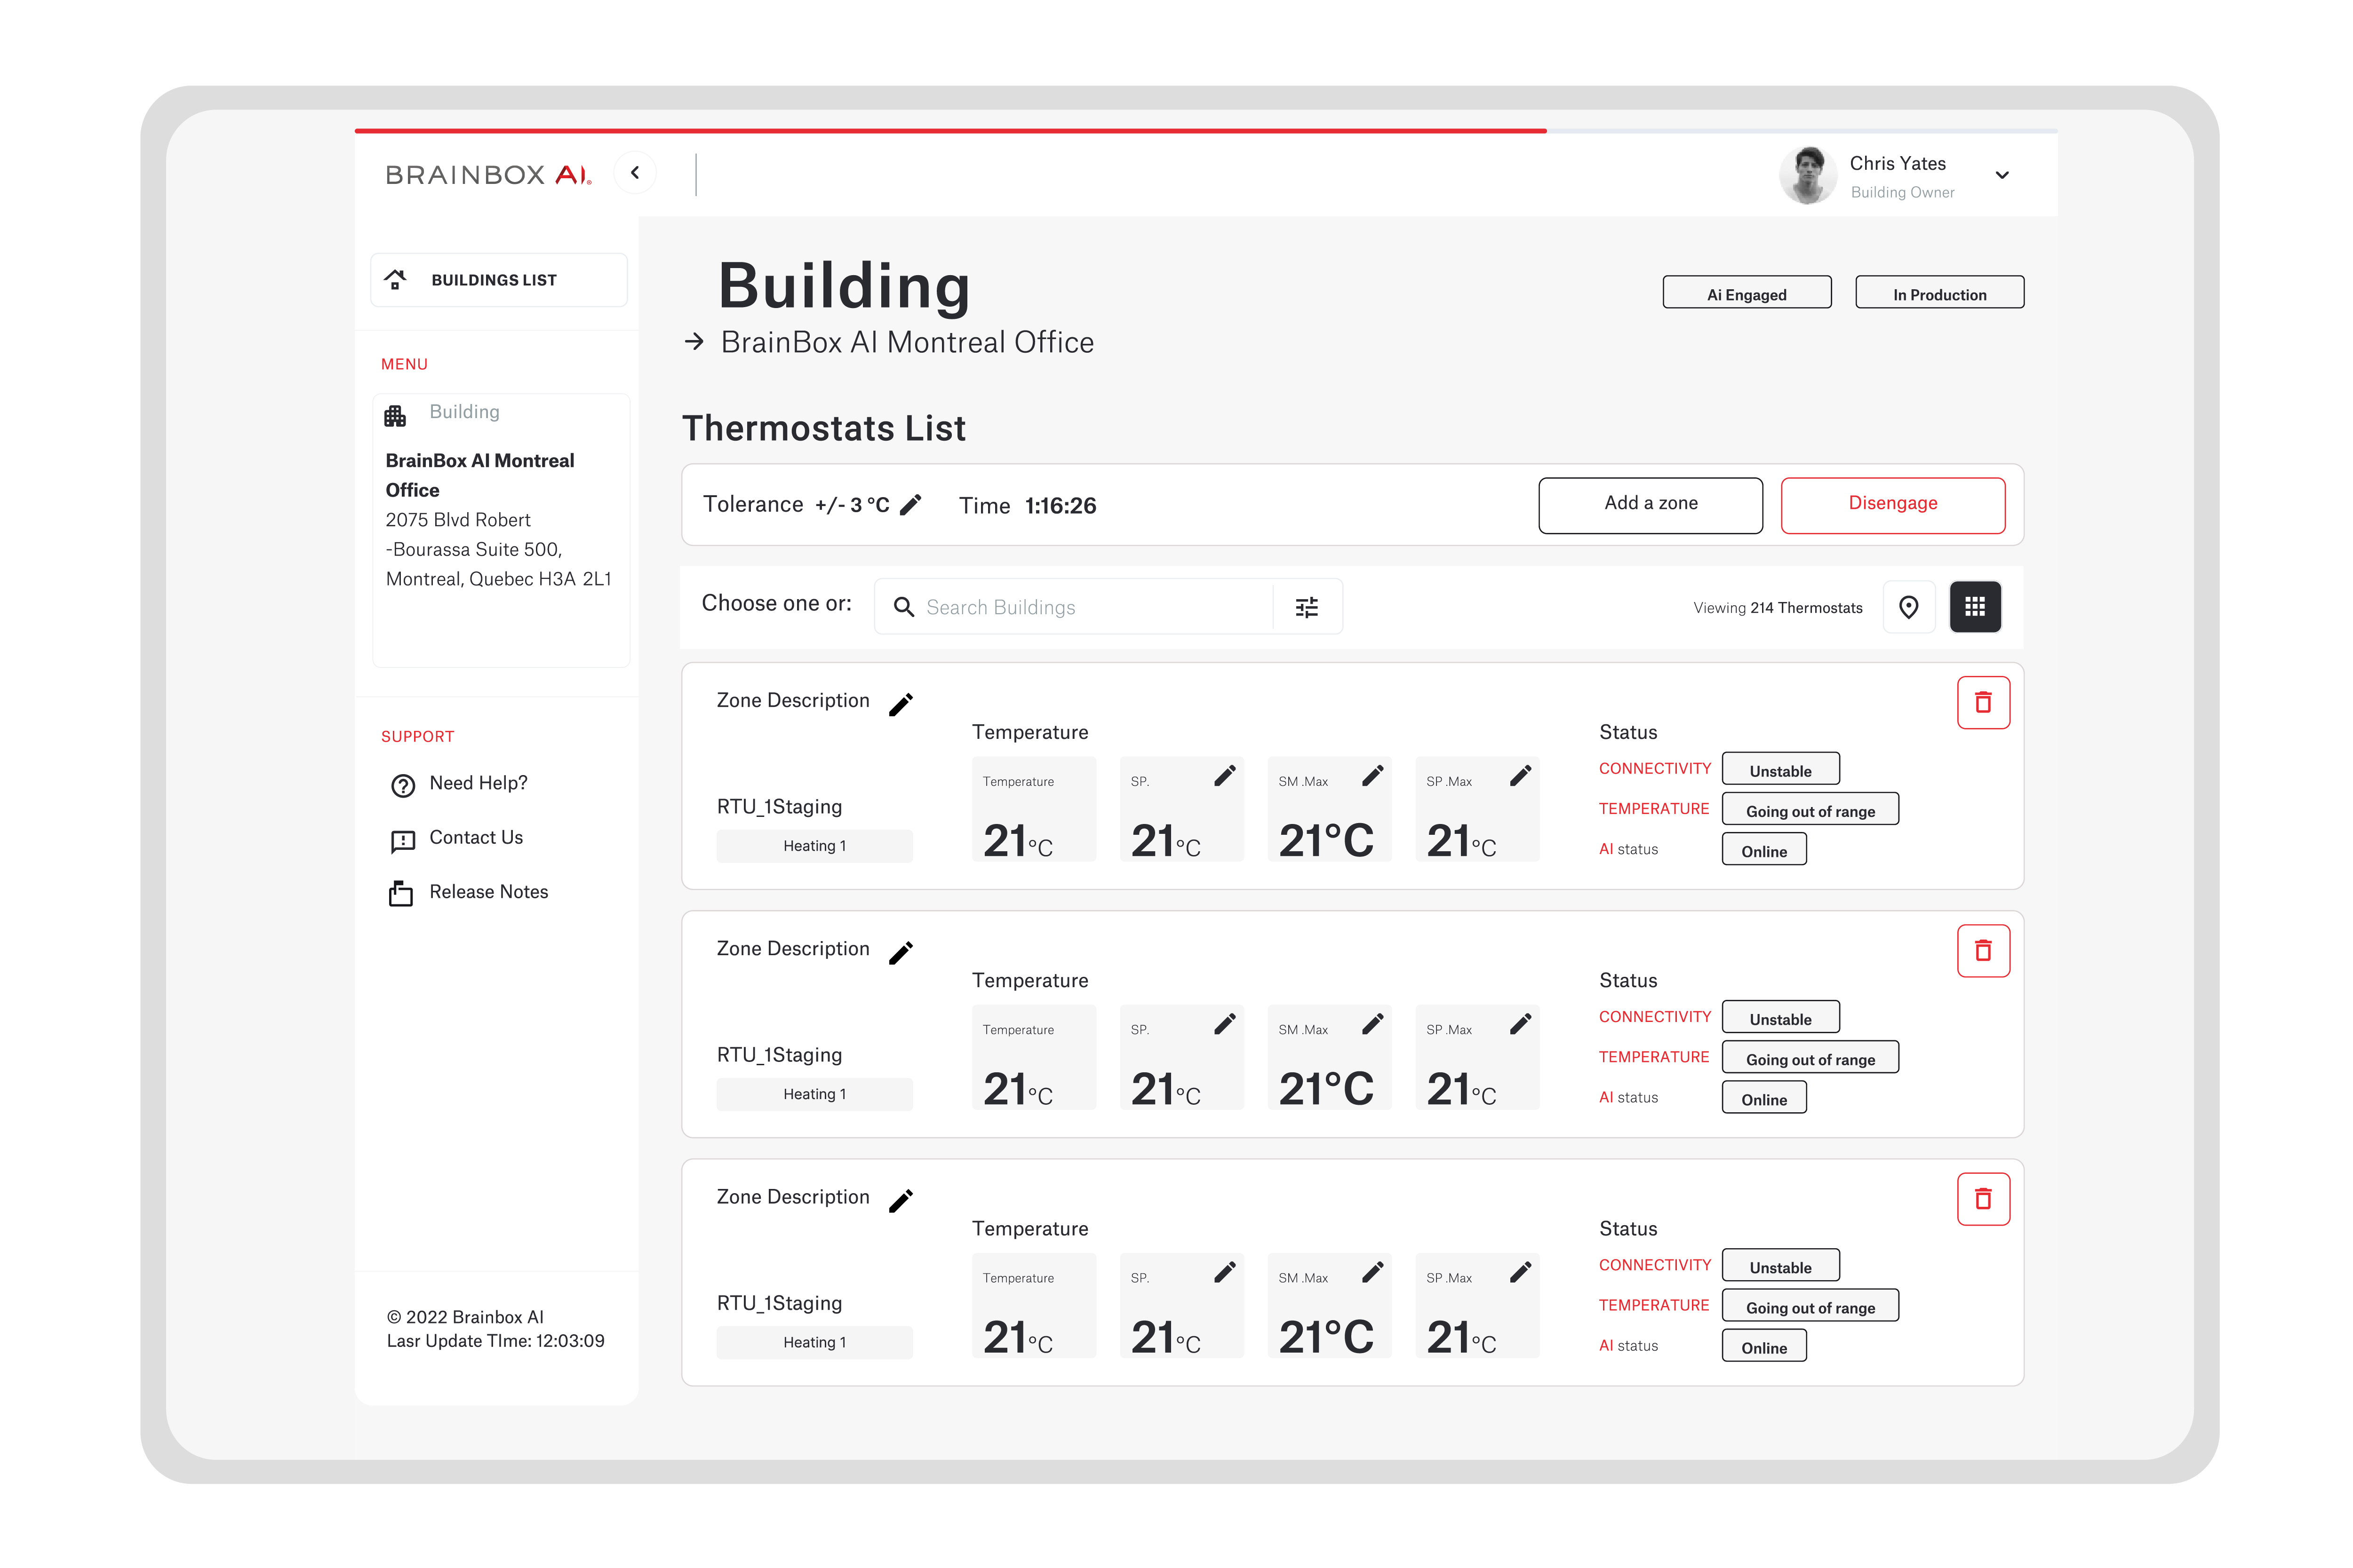The width and height of the screenshot is (2353, 1568).
Task: Delete the first thermostat zone
Action: (x=1982, y=703)
